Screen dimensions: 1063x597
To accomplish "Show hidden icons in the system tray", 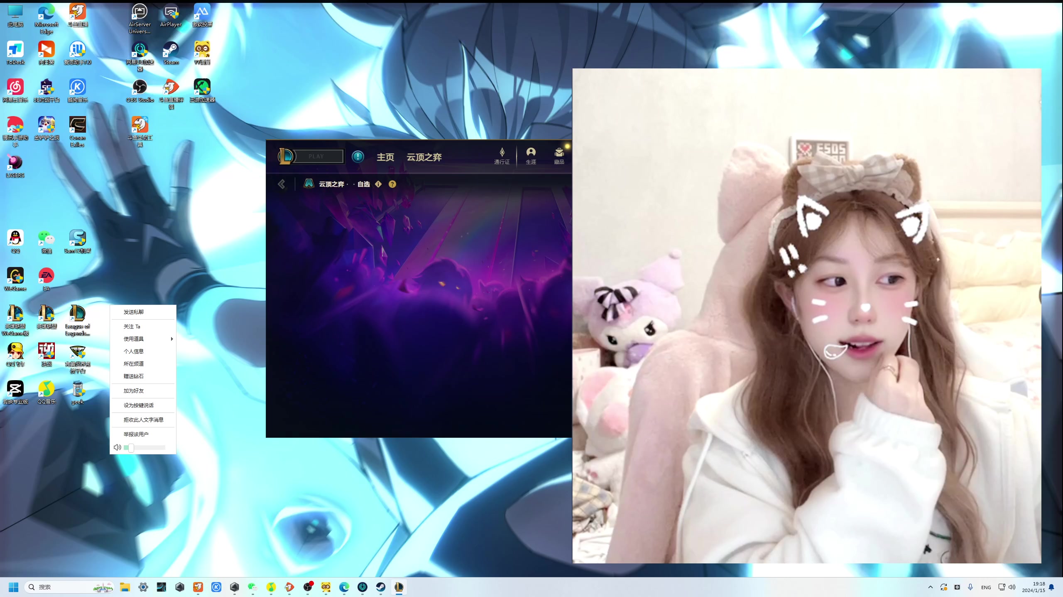I will (x=931, y=587).
